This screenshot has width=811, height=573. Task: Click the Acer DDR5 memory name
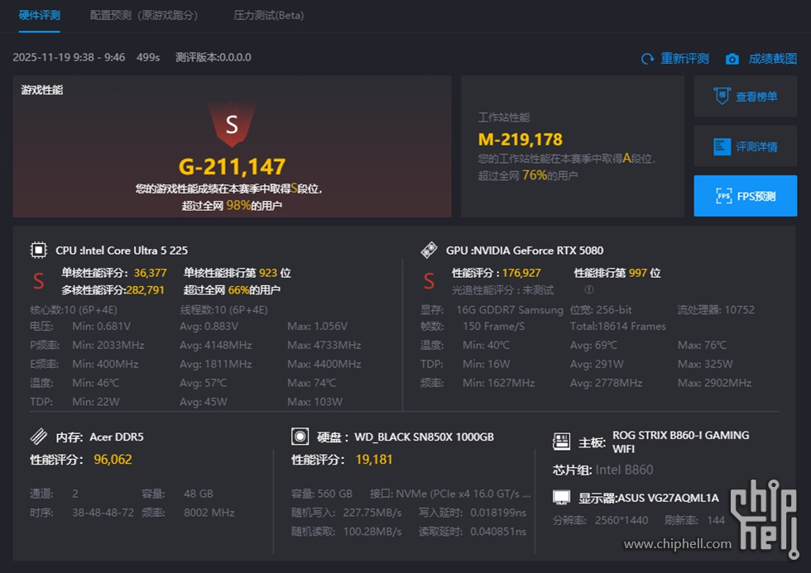pos(117,437)
